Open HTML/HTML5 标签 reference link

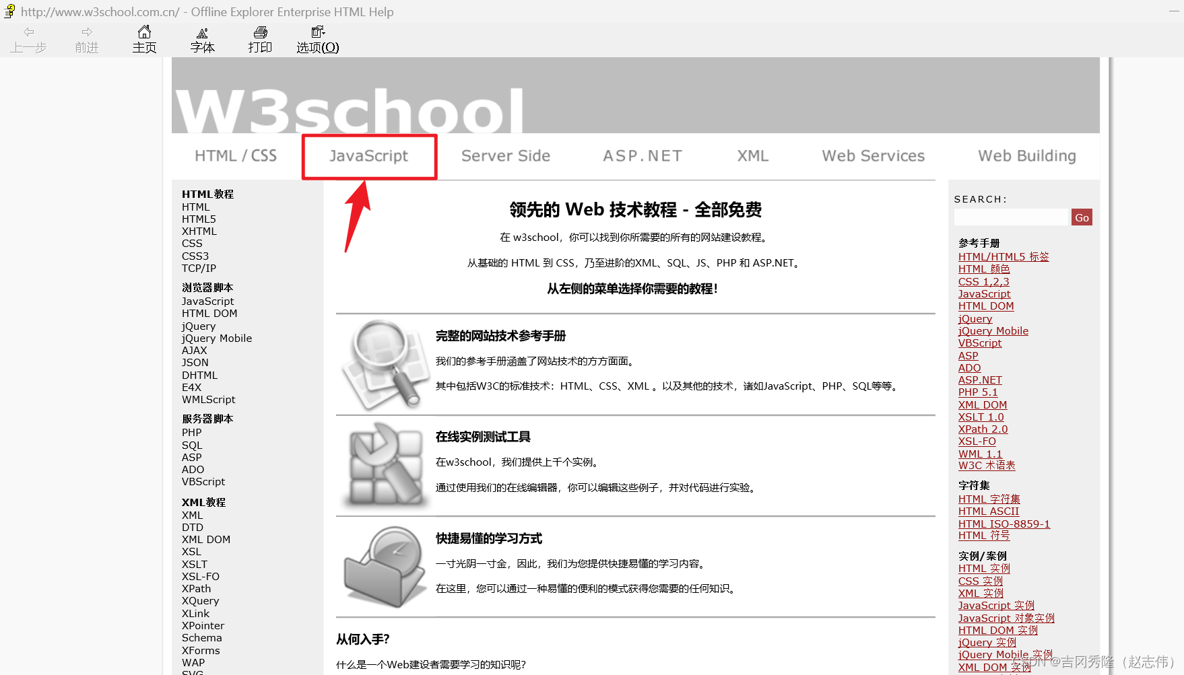pos(1004,257)
